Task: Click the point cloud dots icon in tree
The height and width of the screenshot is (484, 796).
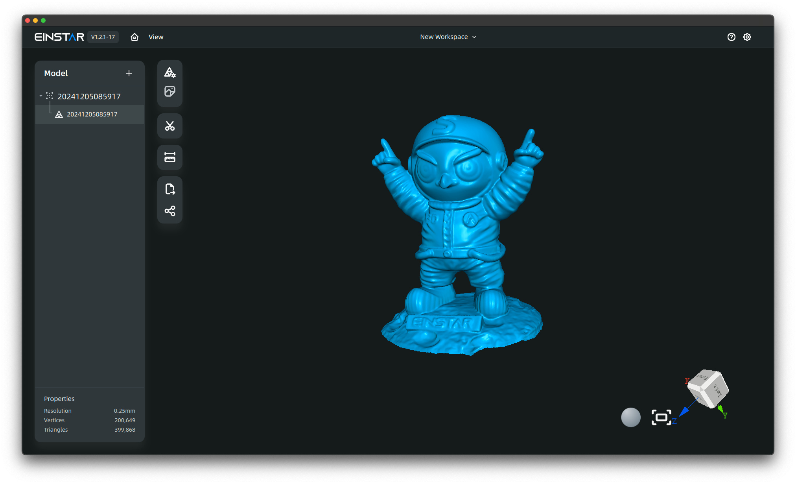Action: pyautogui.click(x=50, y=96)
